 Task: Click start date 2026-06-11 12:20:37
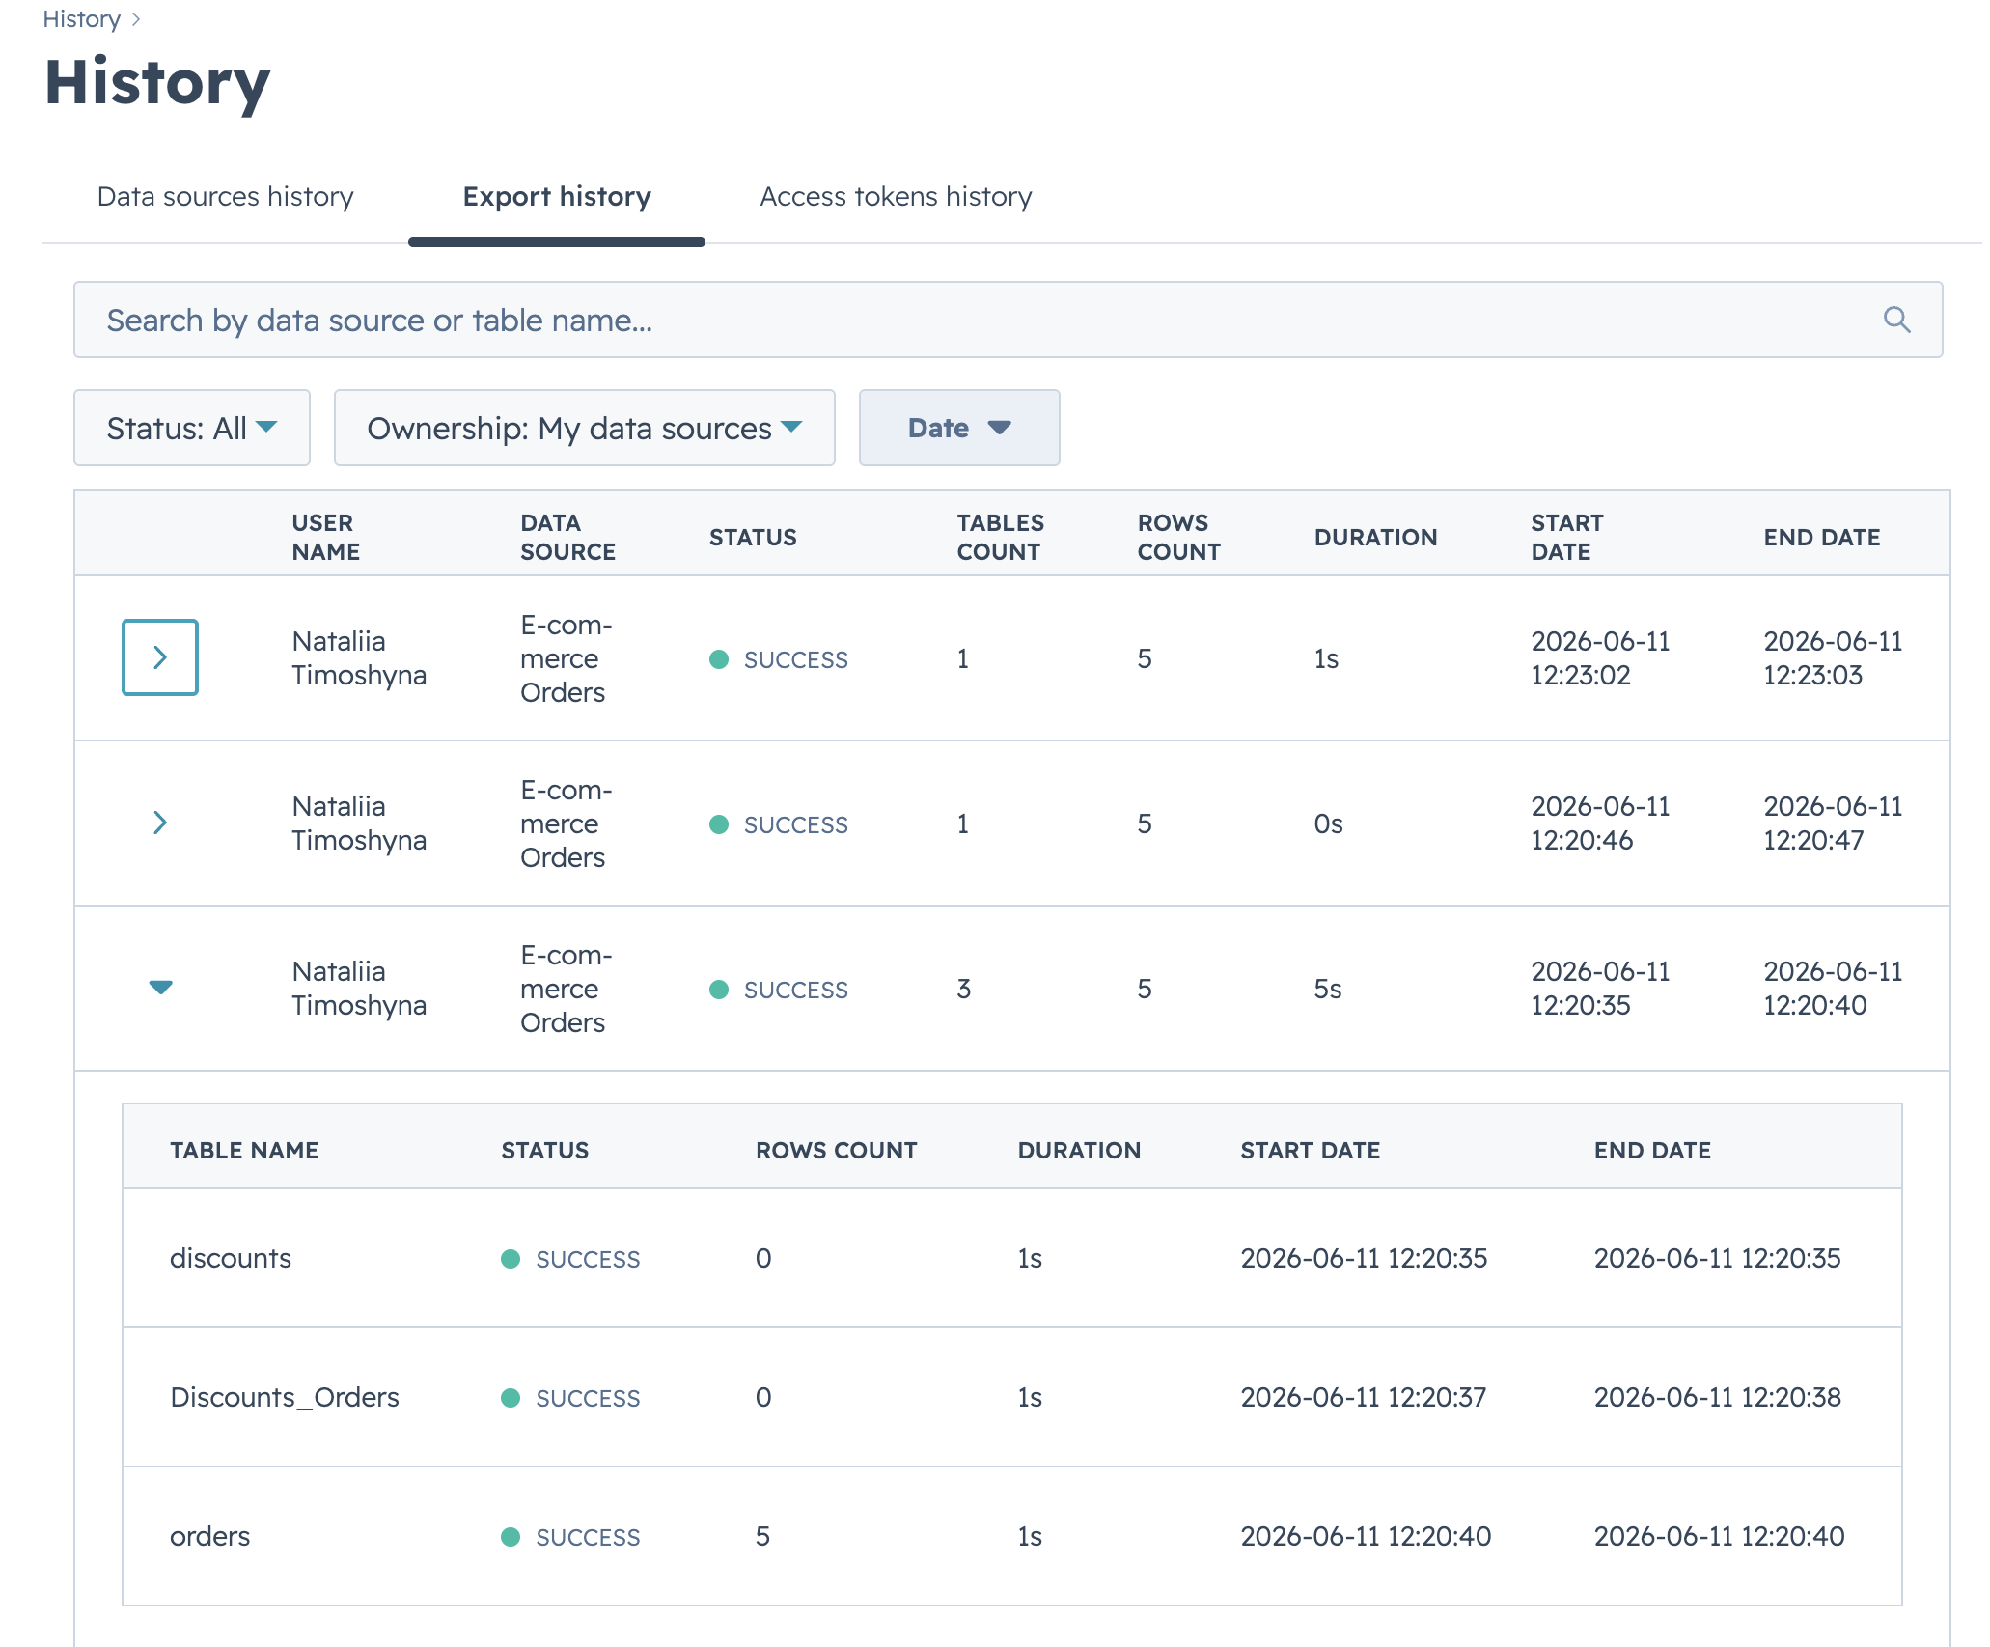(x=1363, y=1397)
